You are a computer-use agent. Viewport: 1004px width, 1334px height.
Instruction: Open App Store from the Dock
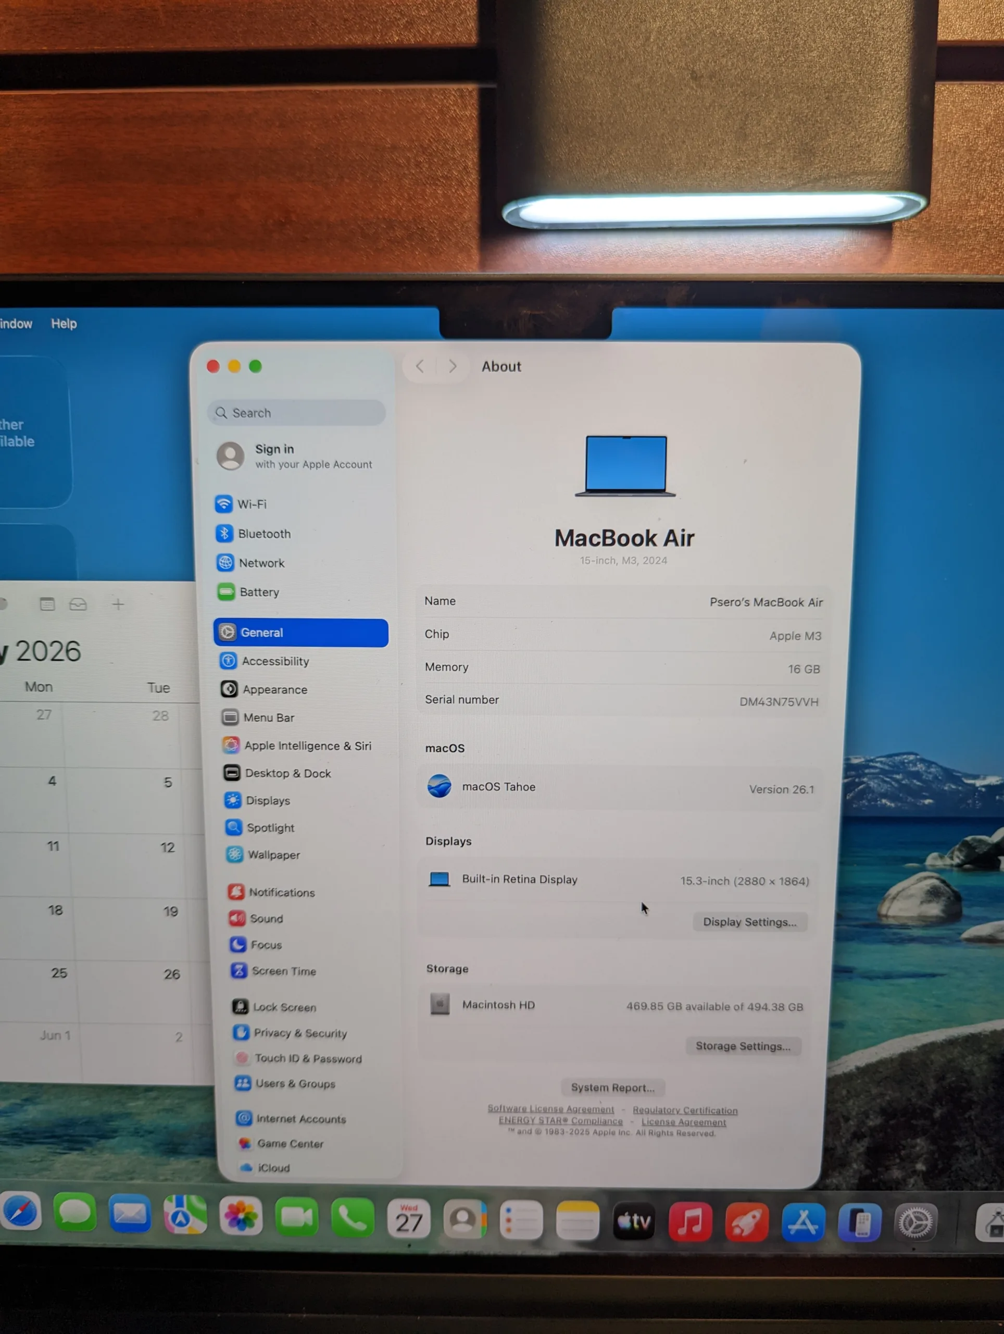pyautogui.click(x=804, y=1223)
